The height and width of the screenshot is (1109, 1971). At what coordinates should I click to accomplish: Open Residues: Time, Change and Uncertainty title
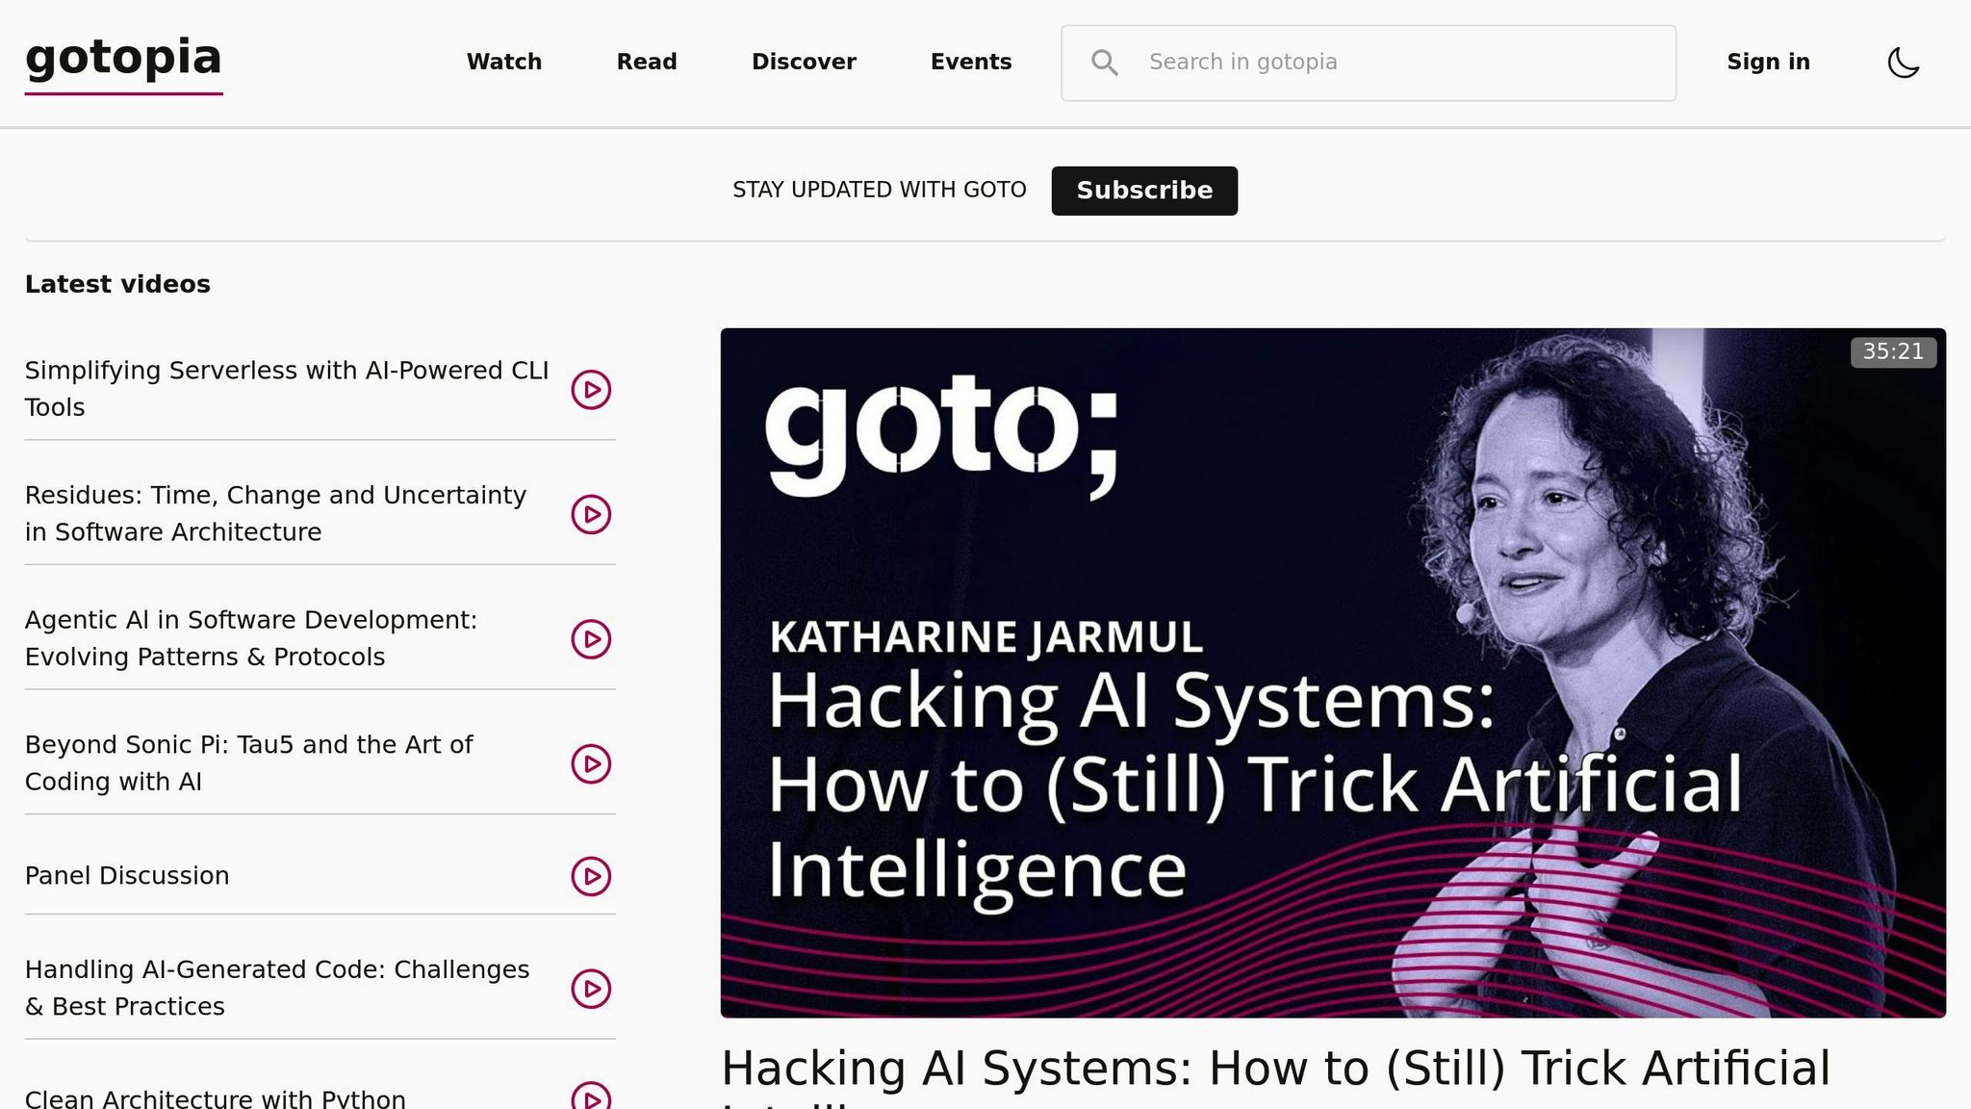coord(275,513)
